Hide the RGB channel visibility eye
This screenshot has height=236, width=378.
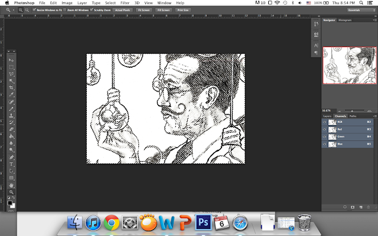pyautogui.click(x=324, y=122)
